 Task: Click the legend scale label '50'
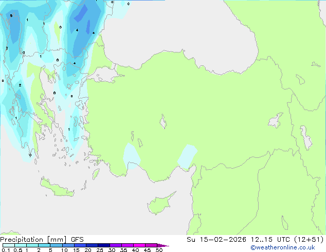[x=159, y=250]
